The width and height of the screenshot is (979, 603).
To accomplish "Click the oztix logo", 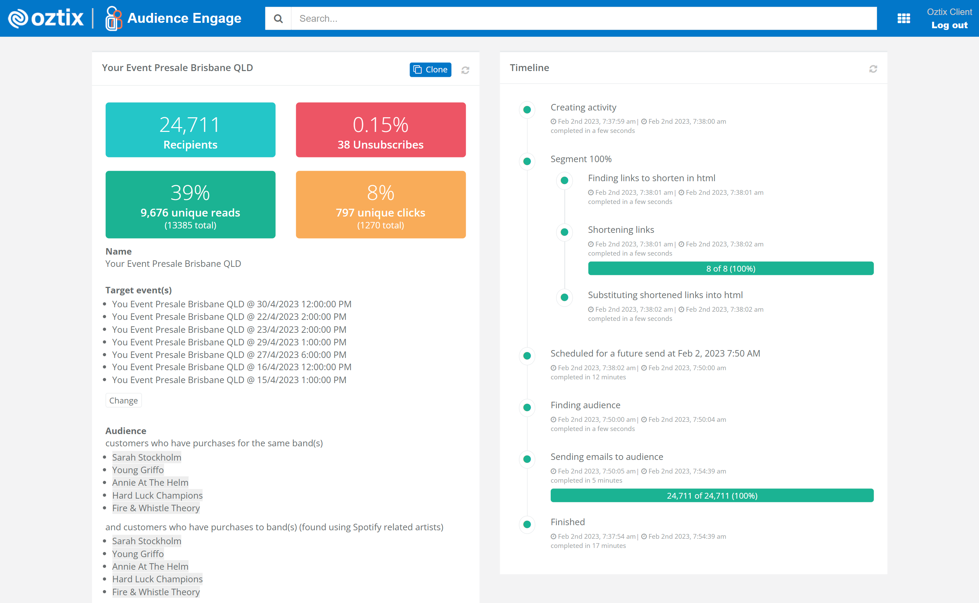I will [46, 18].
